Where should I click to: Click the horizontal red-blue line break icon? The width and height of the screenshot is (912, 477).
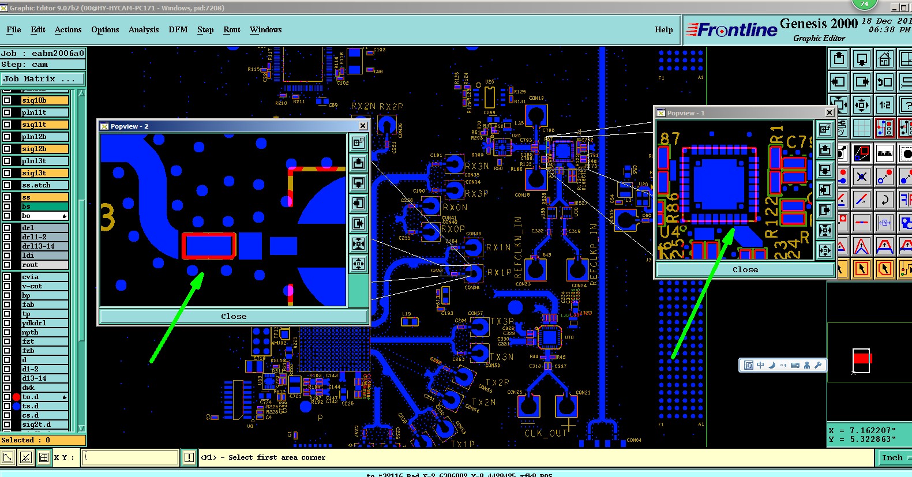pyautogui.click(x=862, y=221)
